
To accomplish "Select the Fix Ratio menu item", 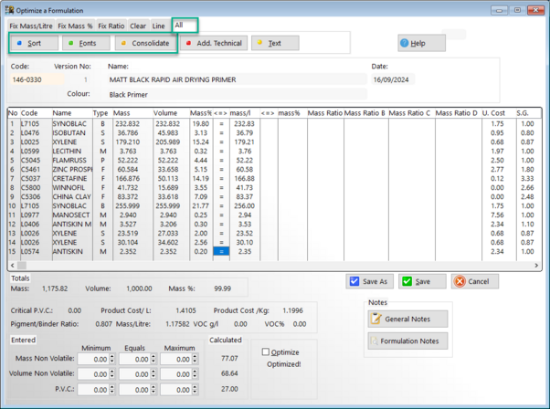I will (111, 26).
